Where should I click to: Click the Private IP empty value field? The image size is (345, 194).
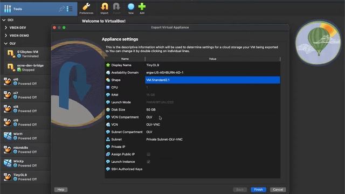click(212, 147)
